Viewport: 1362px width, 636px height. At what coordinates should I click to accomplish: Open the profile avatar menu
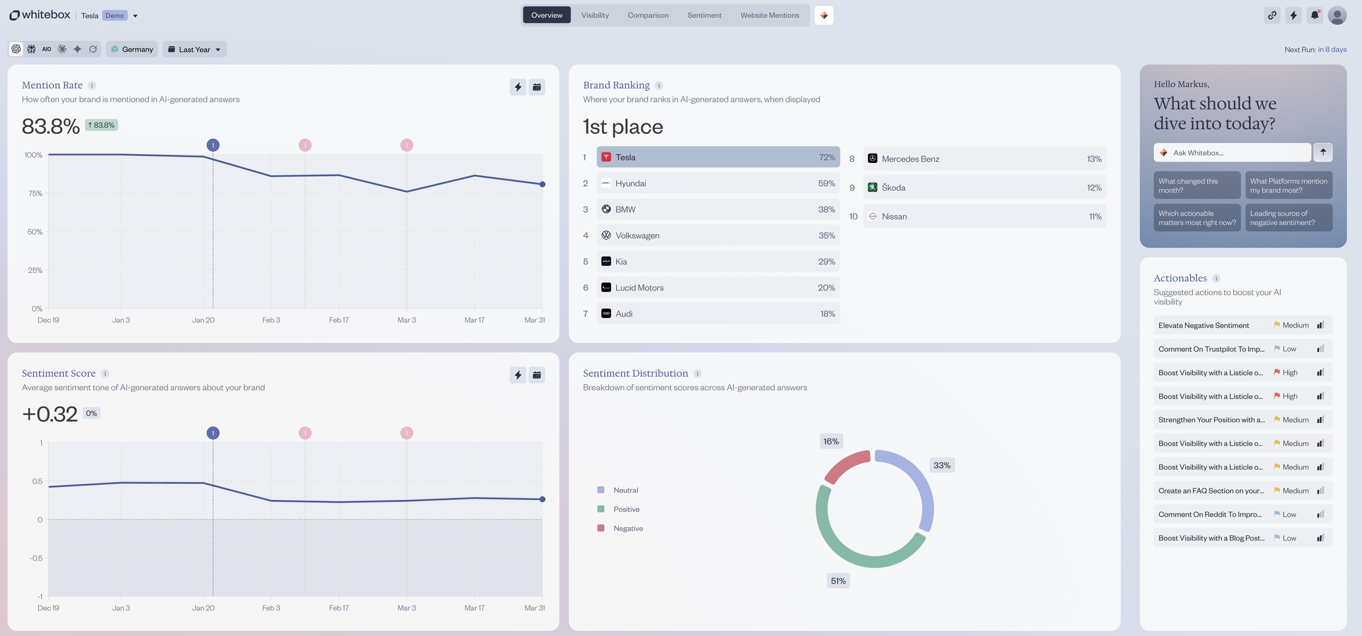(x=1336, y=15)
